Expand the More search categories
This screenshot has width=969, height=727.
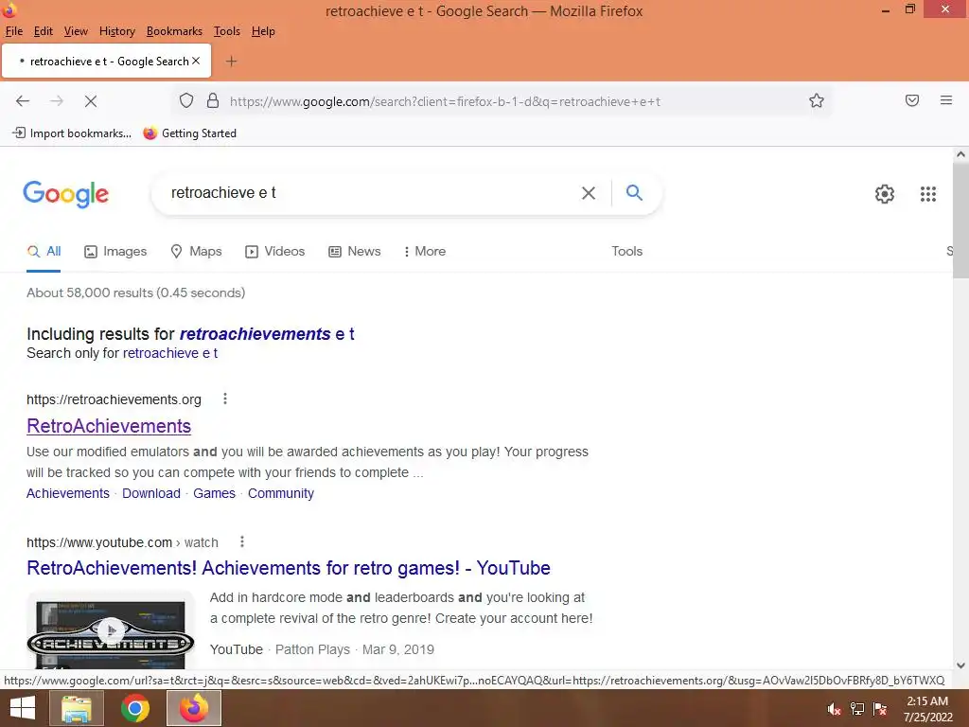click(x=424, y=251)
